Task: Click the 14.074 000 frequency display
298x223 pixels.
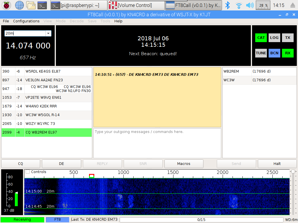Action: (x=28, y=46)
